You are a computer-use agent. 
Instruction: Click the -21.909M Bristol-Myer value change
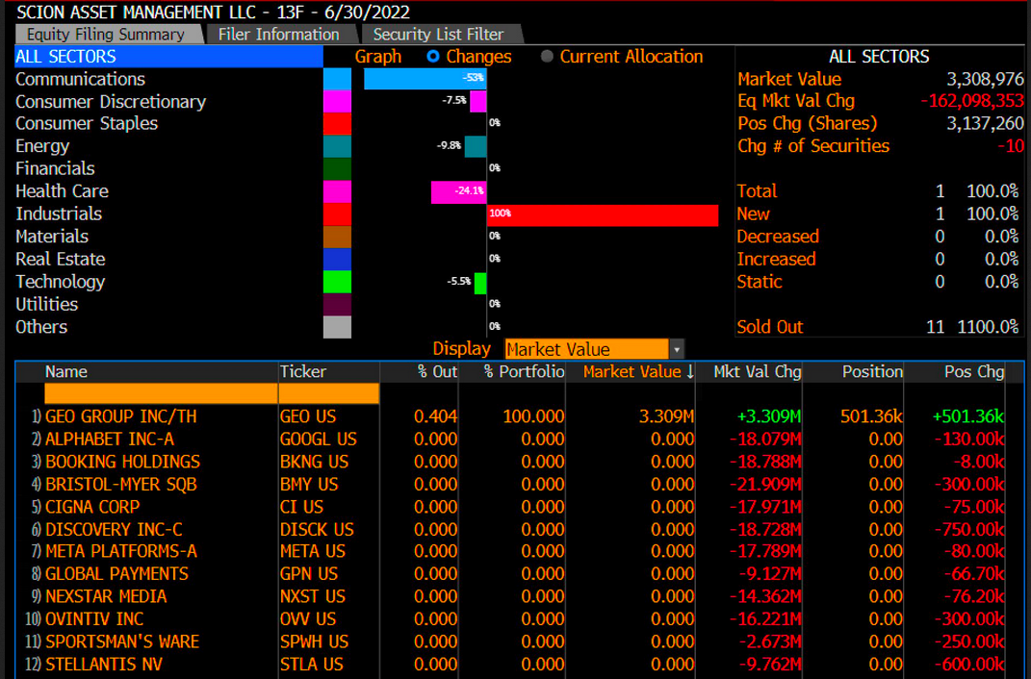tap(765, 484)
